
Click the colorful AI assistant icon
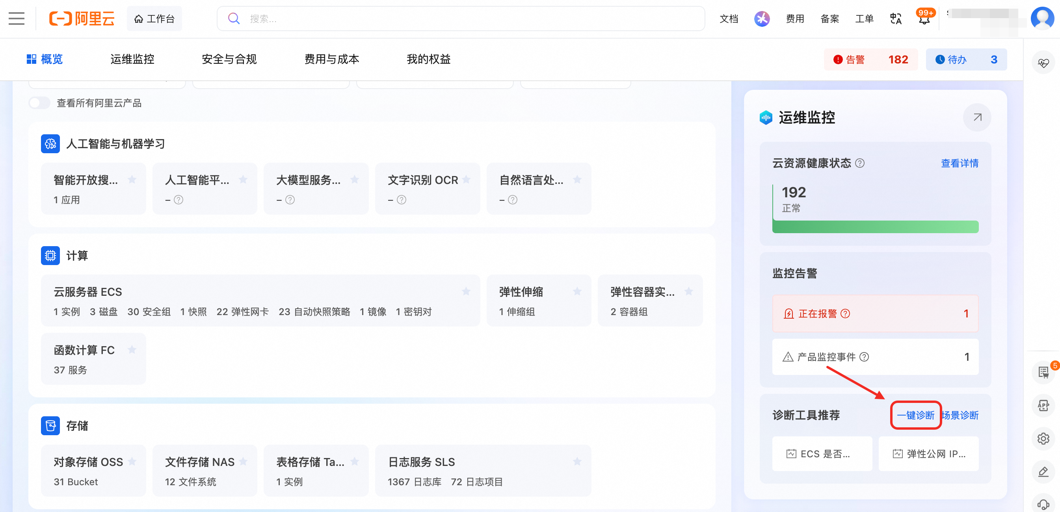point(762,19)
